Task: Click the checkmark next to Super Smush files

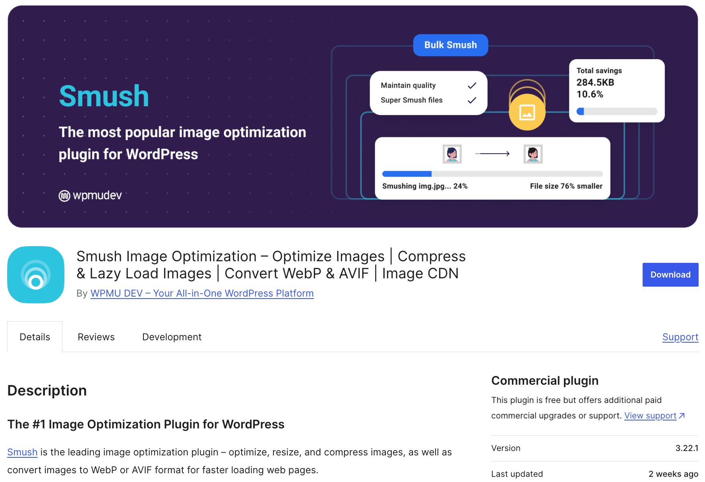Action: (x=473, y=100)
